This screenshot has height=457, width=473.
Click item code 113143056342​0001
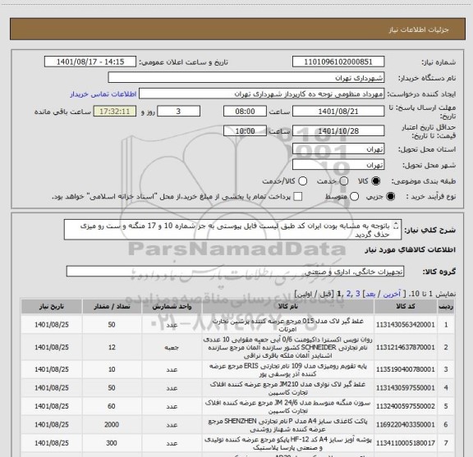(406, 325)
